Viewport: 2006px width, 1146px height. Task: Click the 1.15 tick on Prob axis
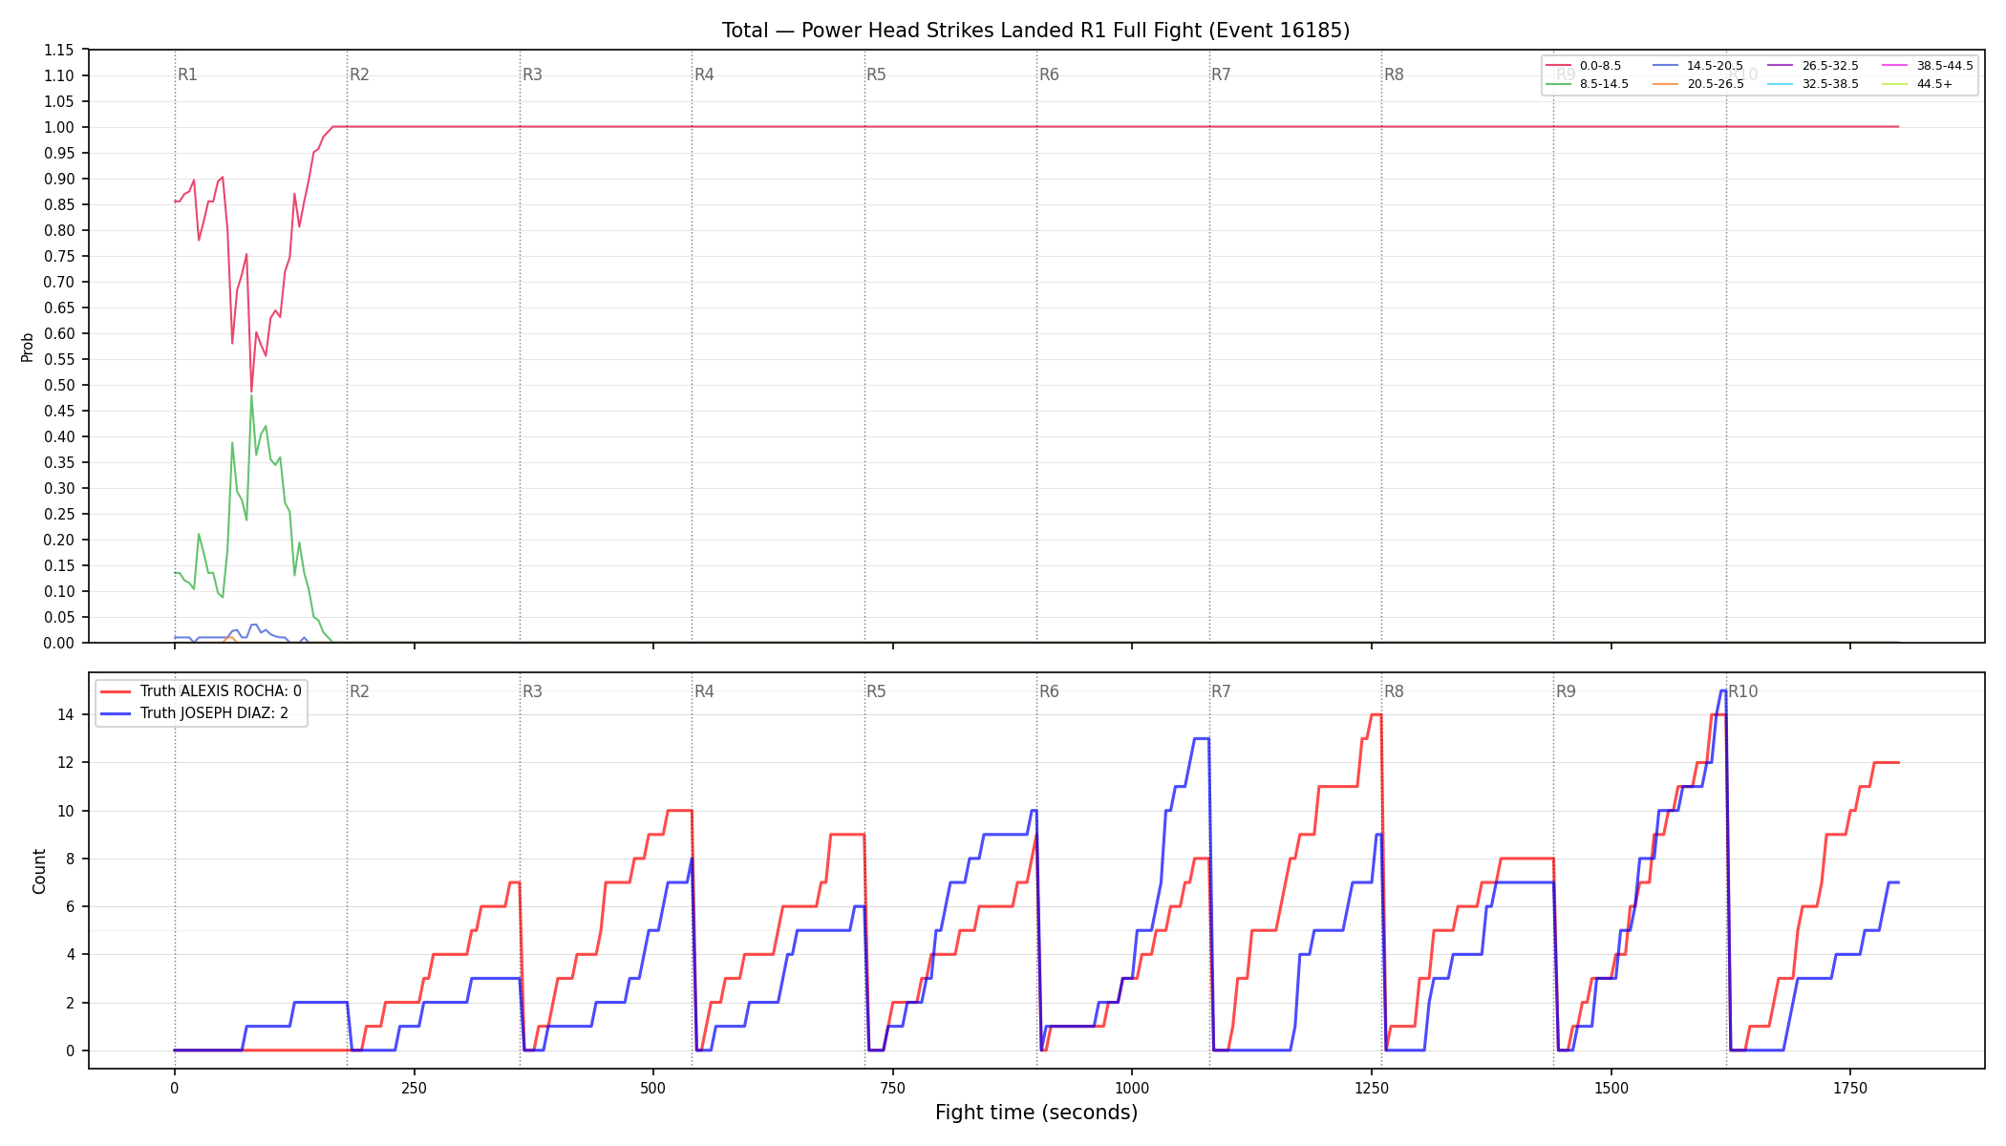click(59, 50)
